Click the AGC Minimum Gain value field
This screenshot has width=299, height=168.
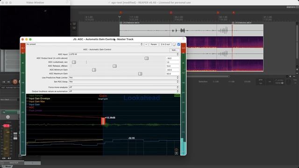tap(172, 70)
